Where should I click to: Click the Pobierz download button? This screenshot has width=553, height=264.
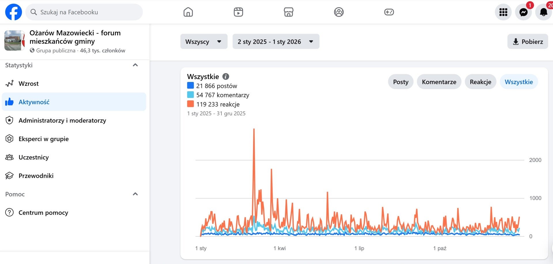(528, 41)
